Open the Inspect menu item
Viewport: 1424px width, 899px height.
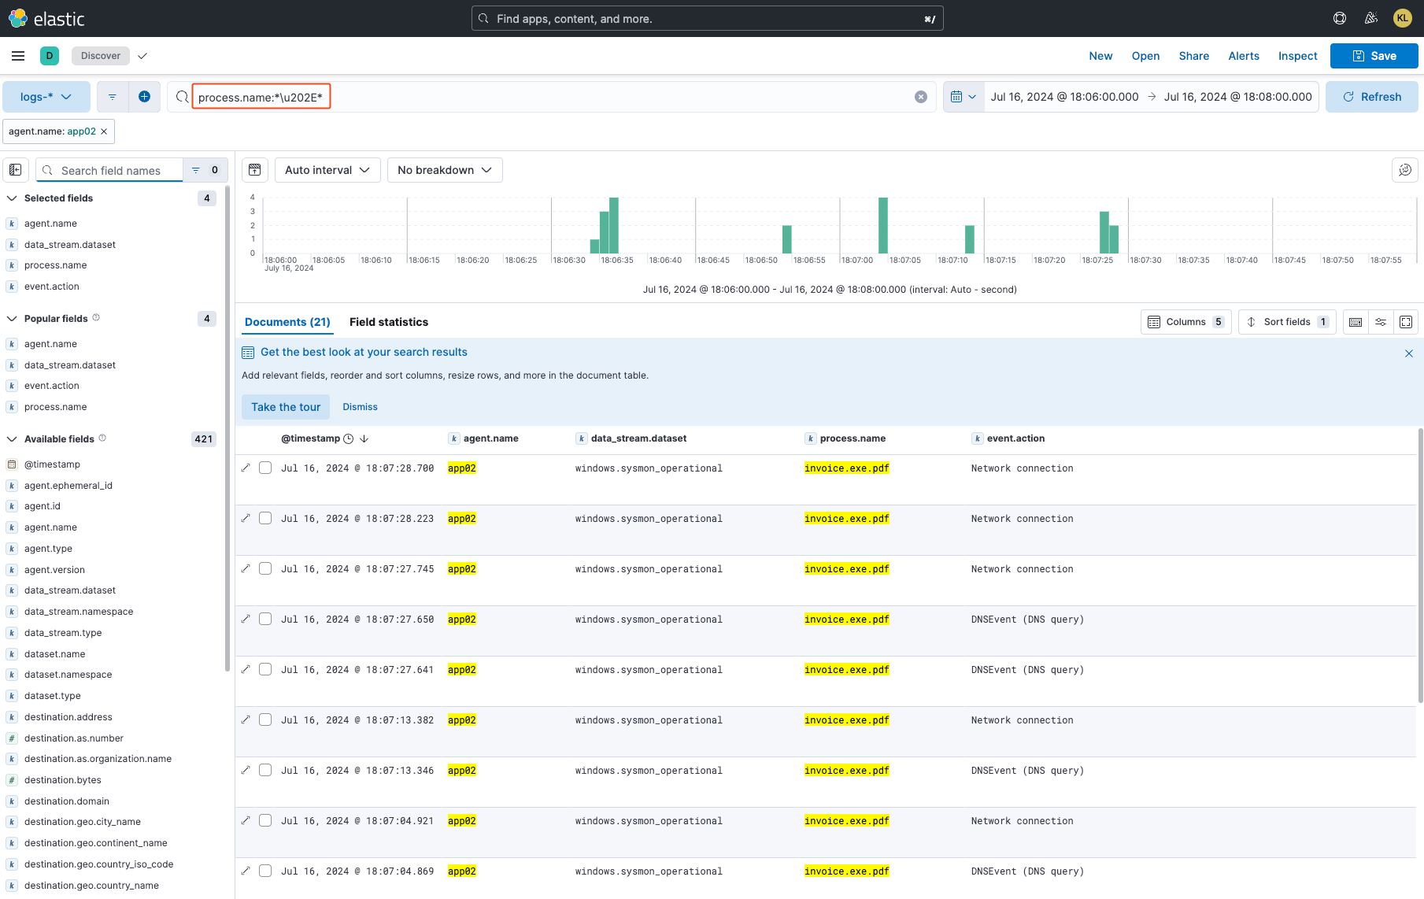point(1297,56)
